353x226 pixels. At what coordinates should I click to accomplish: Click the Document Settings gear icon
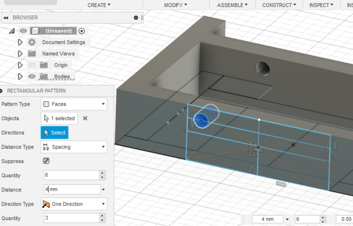point(32,42)
